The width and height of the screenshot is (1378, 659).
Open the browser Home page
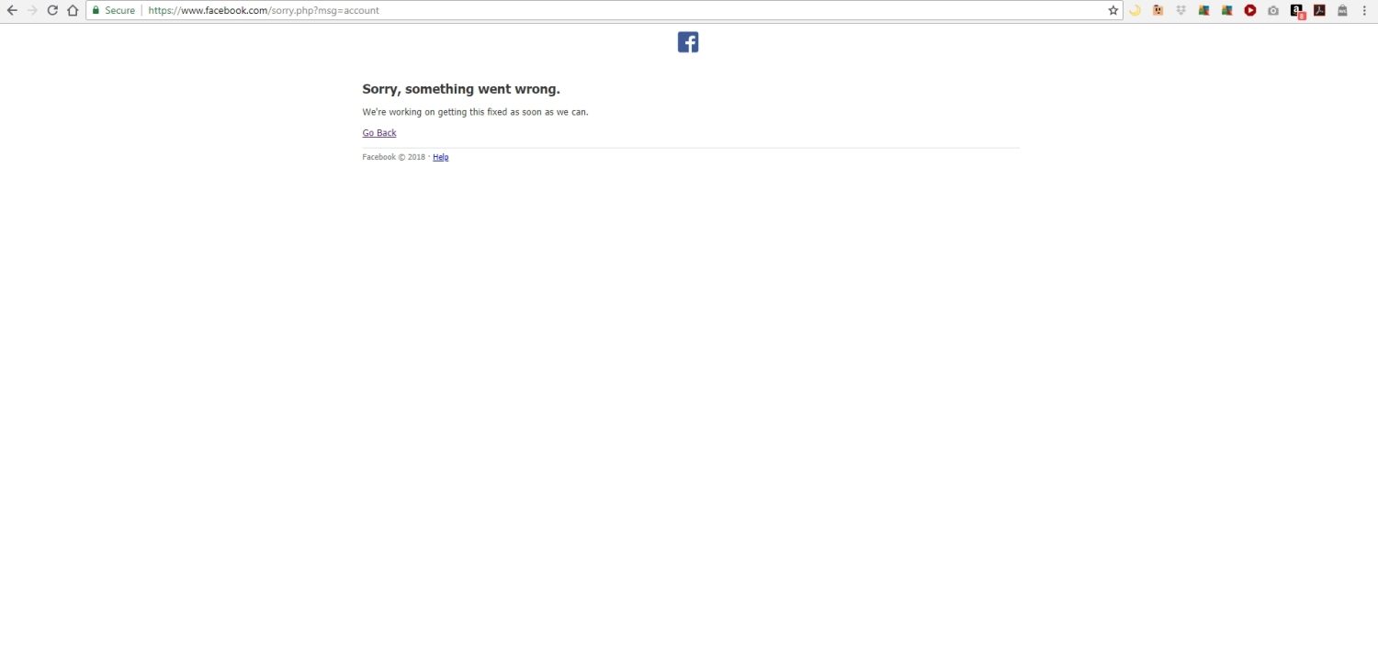tap(73, 10)
